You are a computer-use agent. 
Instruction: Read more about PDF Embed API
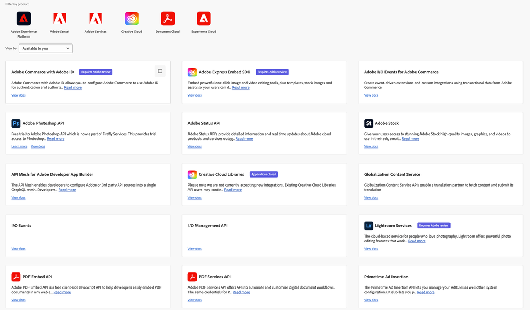point(62,292)
